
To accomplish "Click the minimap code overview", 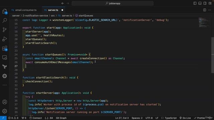I will coord(204,22).
